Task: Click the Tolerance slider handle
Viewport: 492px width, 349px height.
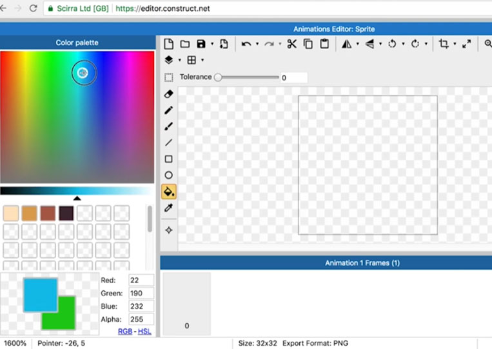Action: tap(218, 77)
